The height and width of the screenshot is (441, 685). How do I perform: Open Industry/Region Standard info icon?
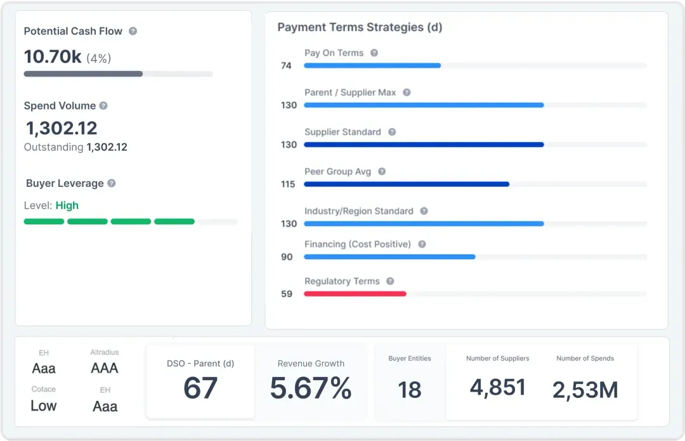click(x=424, y=211)
